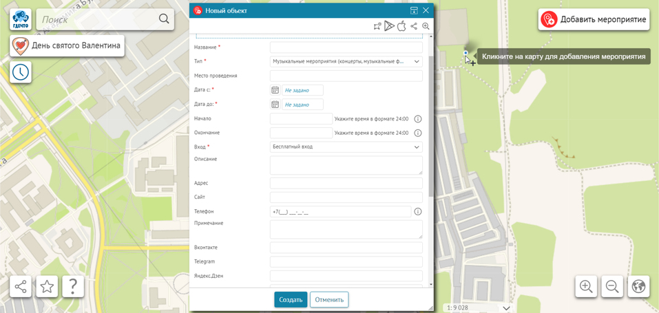Click the Название input field
This screenshot has height=313, width=659.
(x=346, y=47)
